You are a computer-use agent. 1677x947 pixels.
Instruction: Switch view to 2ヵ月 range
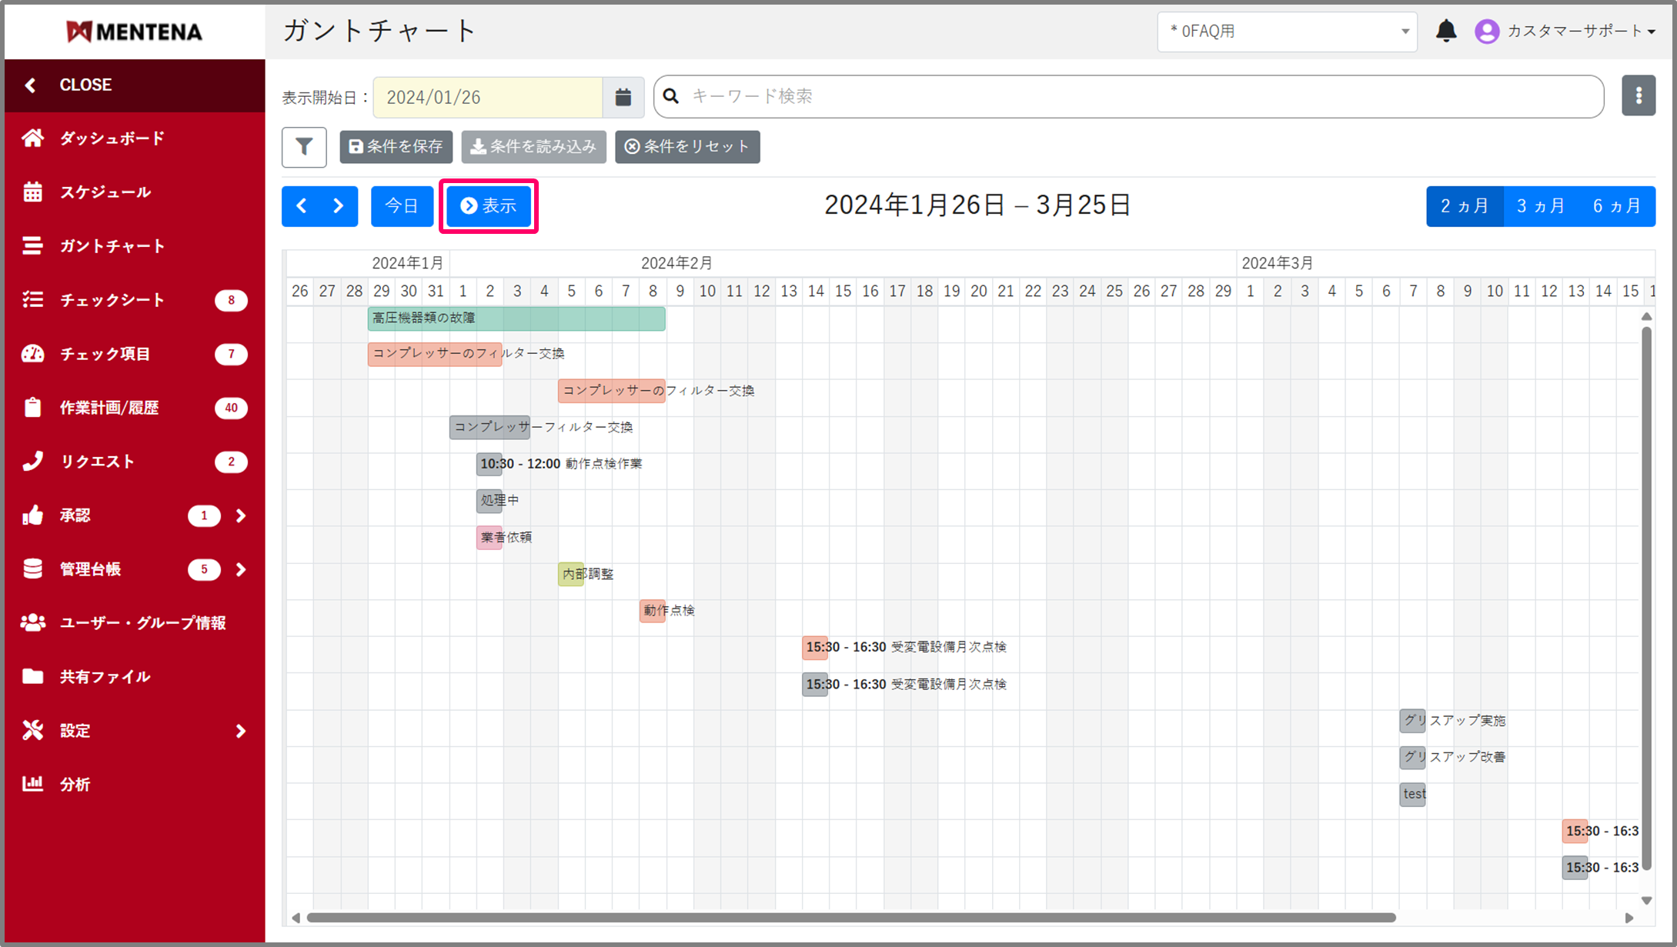1464,206
